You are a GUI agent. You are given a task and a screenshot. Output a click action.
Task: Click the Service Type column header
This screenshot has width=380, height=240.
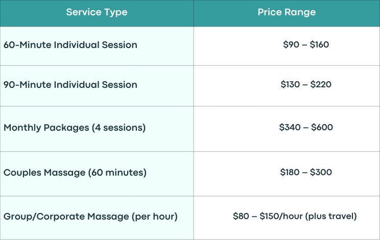[97, 13]
